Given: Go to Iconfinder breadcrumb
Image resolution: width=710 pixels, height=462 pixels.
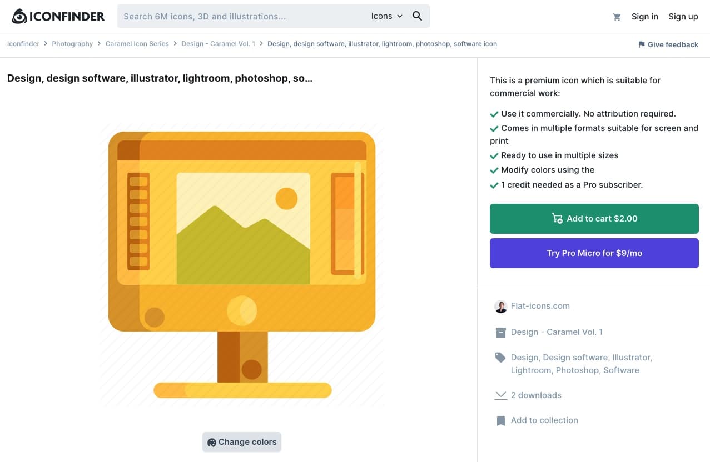Looking at the screenshot, I should 23,44.
